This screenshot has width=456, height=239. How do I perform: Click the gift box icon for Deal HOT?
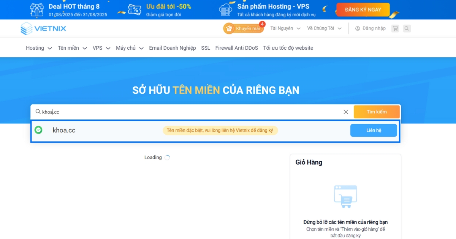click(36, 9)
